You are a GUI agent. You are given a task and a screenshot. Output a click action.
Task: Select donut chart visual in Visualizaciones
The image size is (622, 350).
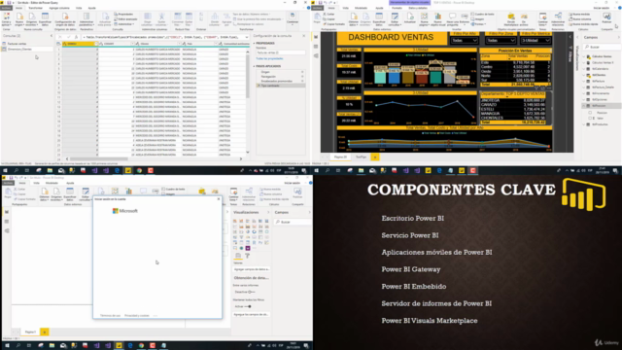click(254, 231)
